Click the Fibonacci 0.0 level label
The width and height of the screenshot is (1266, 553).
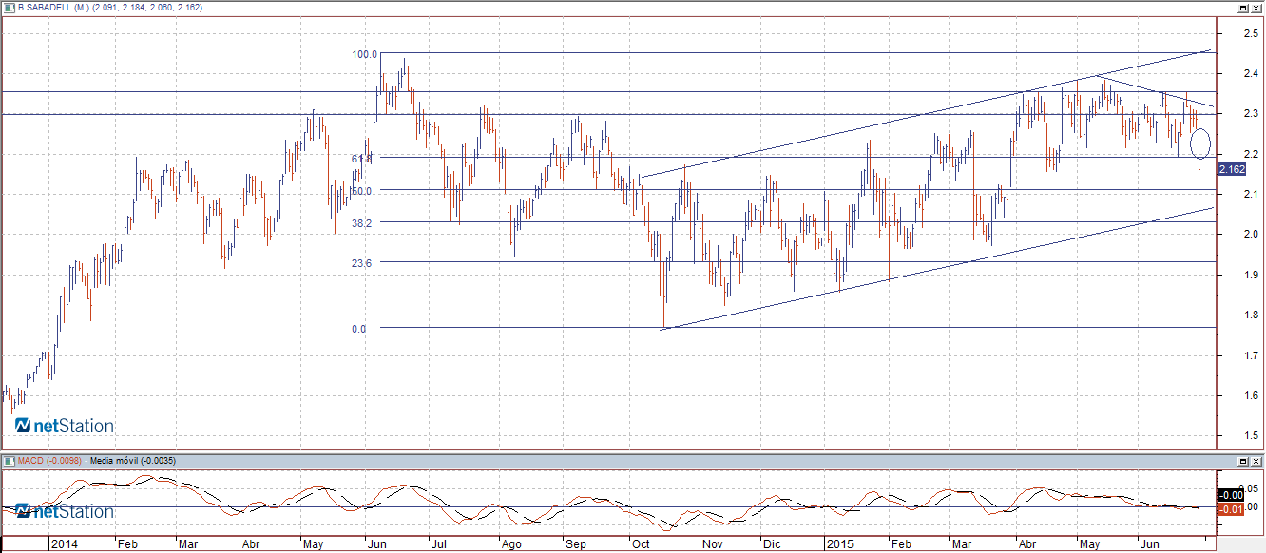[x=358, y=329]
